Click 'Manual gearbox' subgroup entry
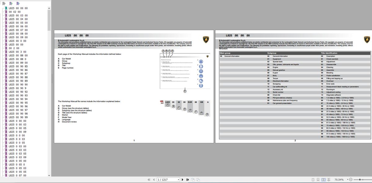This screenshot has height=183, width=372. 279,70
